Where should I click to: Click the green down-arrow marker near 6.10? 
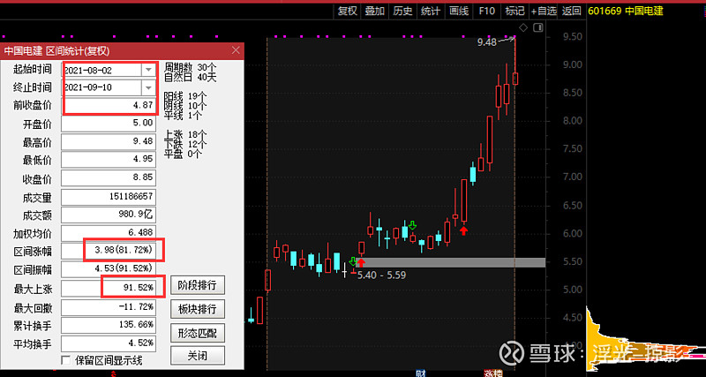[412, 225]
